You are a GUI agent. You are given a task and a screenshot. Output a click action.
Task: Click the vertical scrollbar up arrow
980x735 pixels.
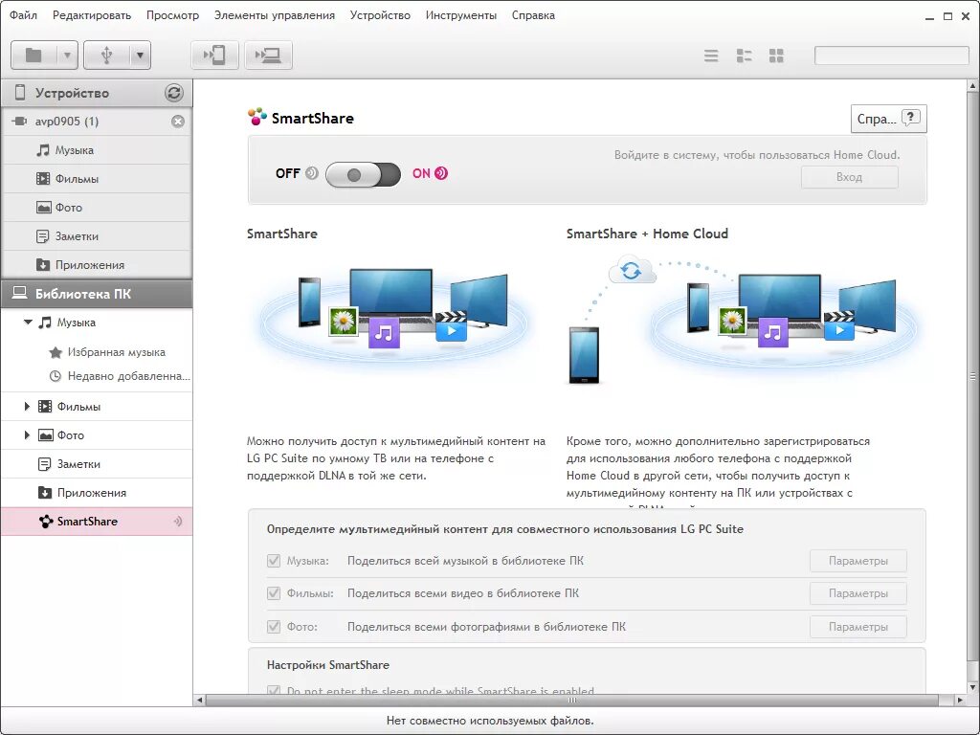tap(973, 86)
